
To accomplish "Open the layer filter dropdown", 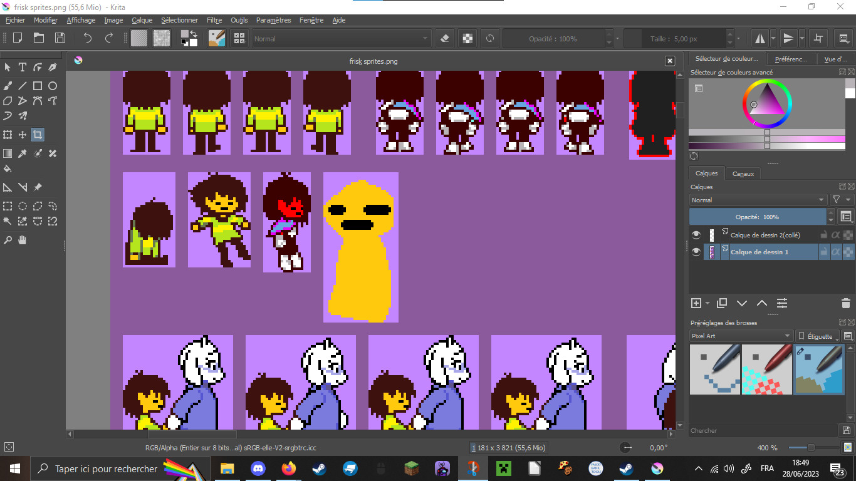I will tap(842, 200).
